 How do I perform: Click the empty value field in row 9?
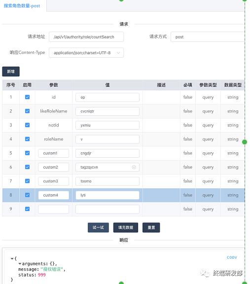coord(107,209)
